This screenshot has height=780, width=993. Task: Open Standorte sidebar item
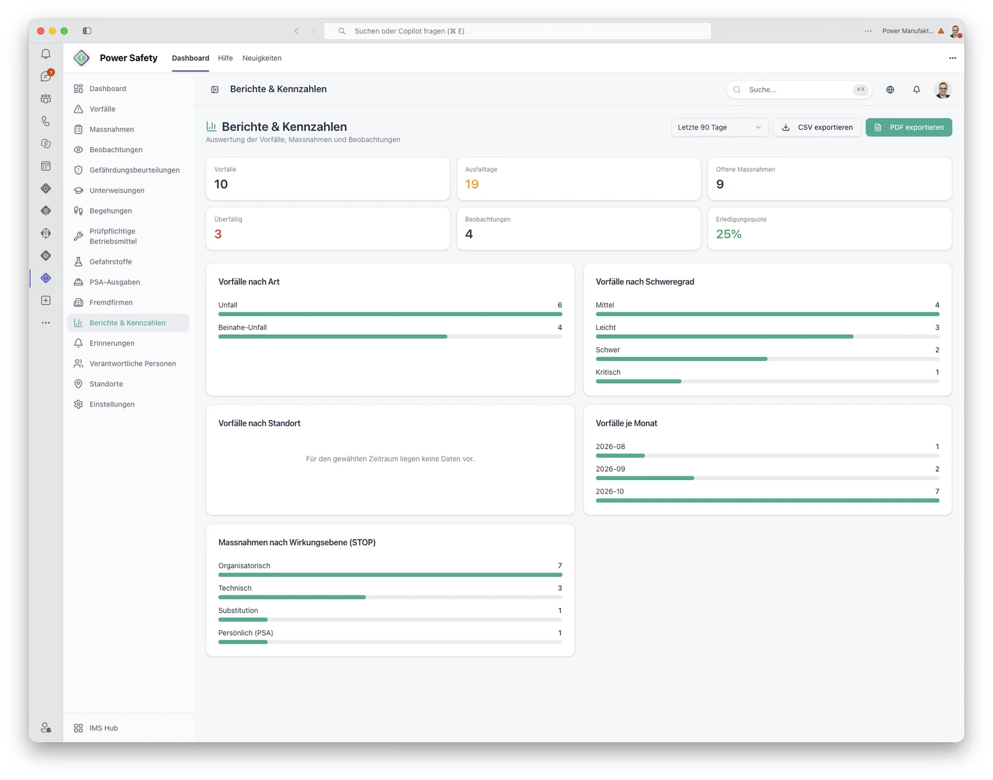pyautogui.click(x=128, y=384)
